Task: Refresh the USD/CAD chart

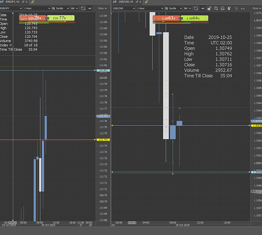Action: (x=196, y=8)
